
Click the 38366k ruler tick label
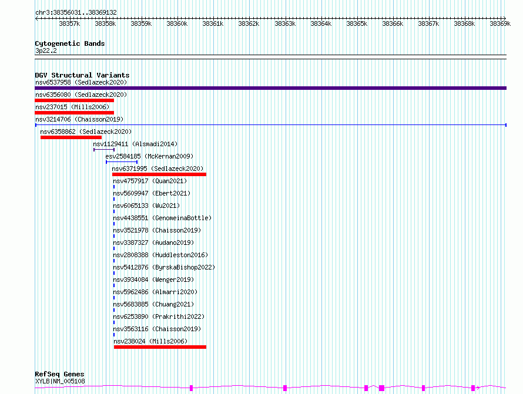click(x=393, y=23)
